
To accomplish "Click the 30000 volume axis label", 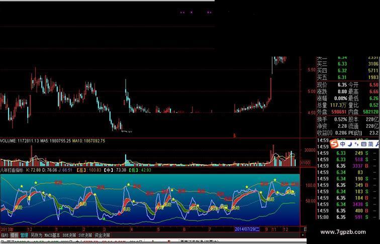I will (x=310, y=150).
